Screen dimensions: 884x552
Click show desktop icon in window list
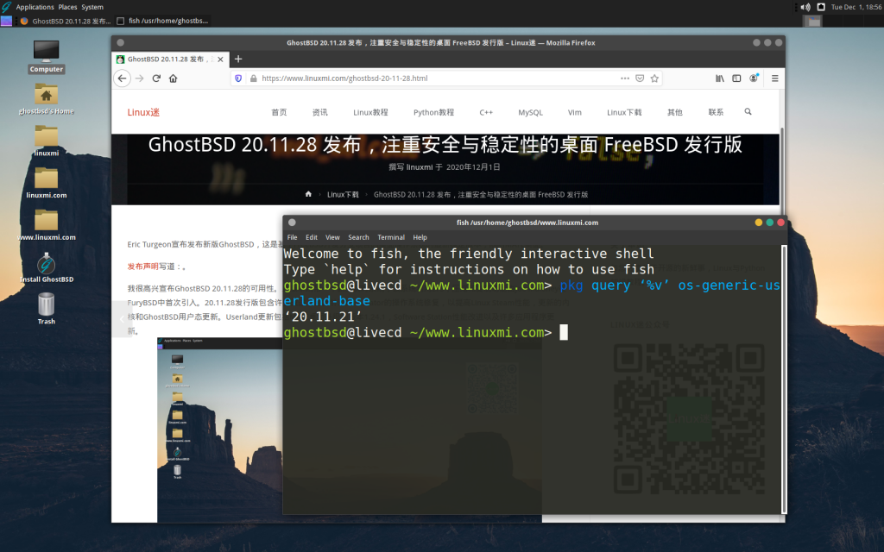[6, 21]
